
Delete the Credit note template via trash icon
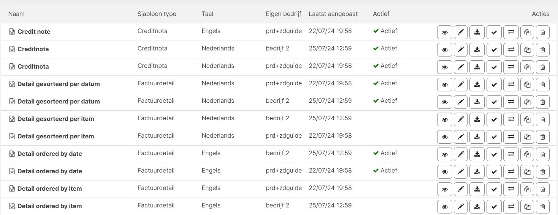tap(543, 32)
